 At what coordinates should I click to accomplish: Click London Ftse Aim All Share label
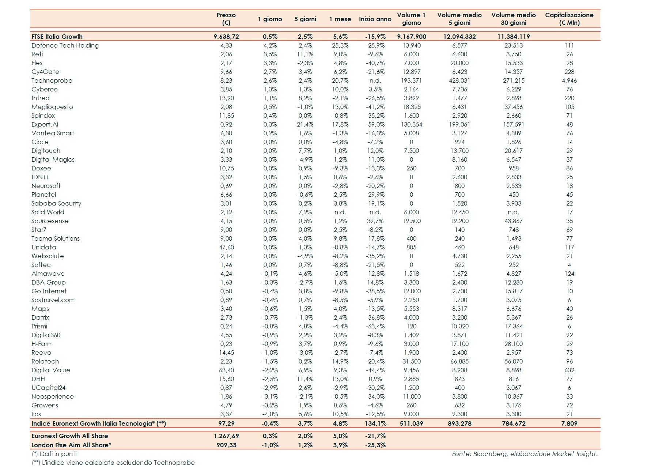(71, 445)
